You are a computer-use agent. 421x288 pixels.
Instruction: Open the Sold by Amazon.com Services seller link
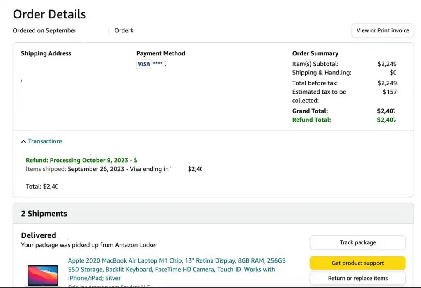[x=109, y=286]
